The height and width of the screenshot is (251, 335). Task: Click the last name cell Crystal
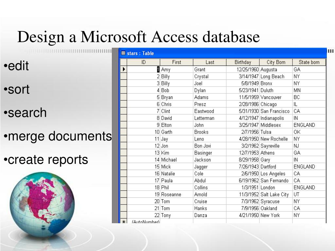coord(210,76)
